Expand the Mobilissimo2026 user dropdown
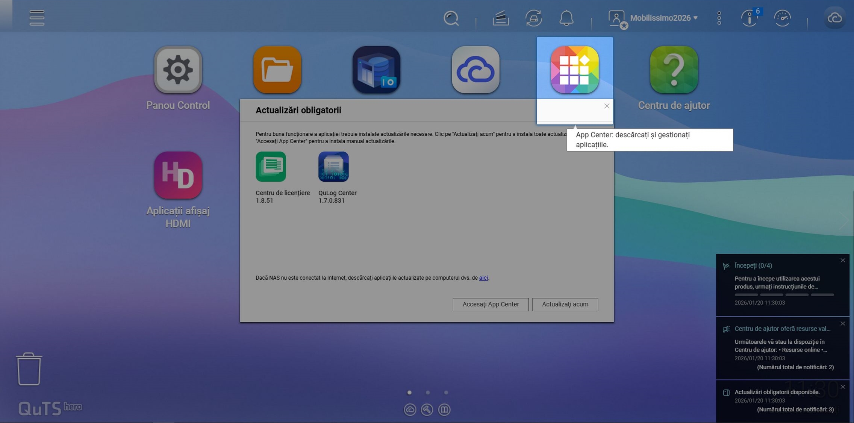This screenshot has width=854, height=423. 663,18
